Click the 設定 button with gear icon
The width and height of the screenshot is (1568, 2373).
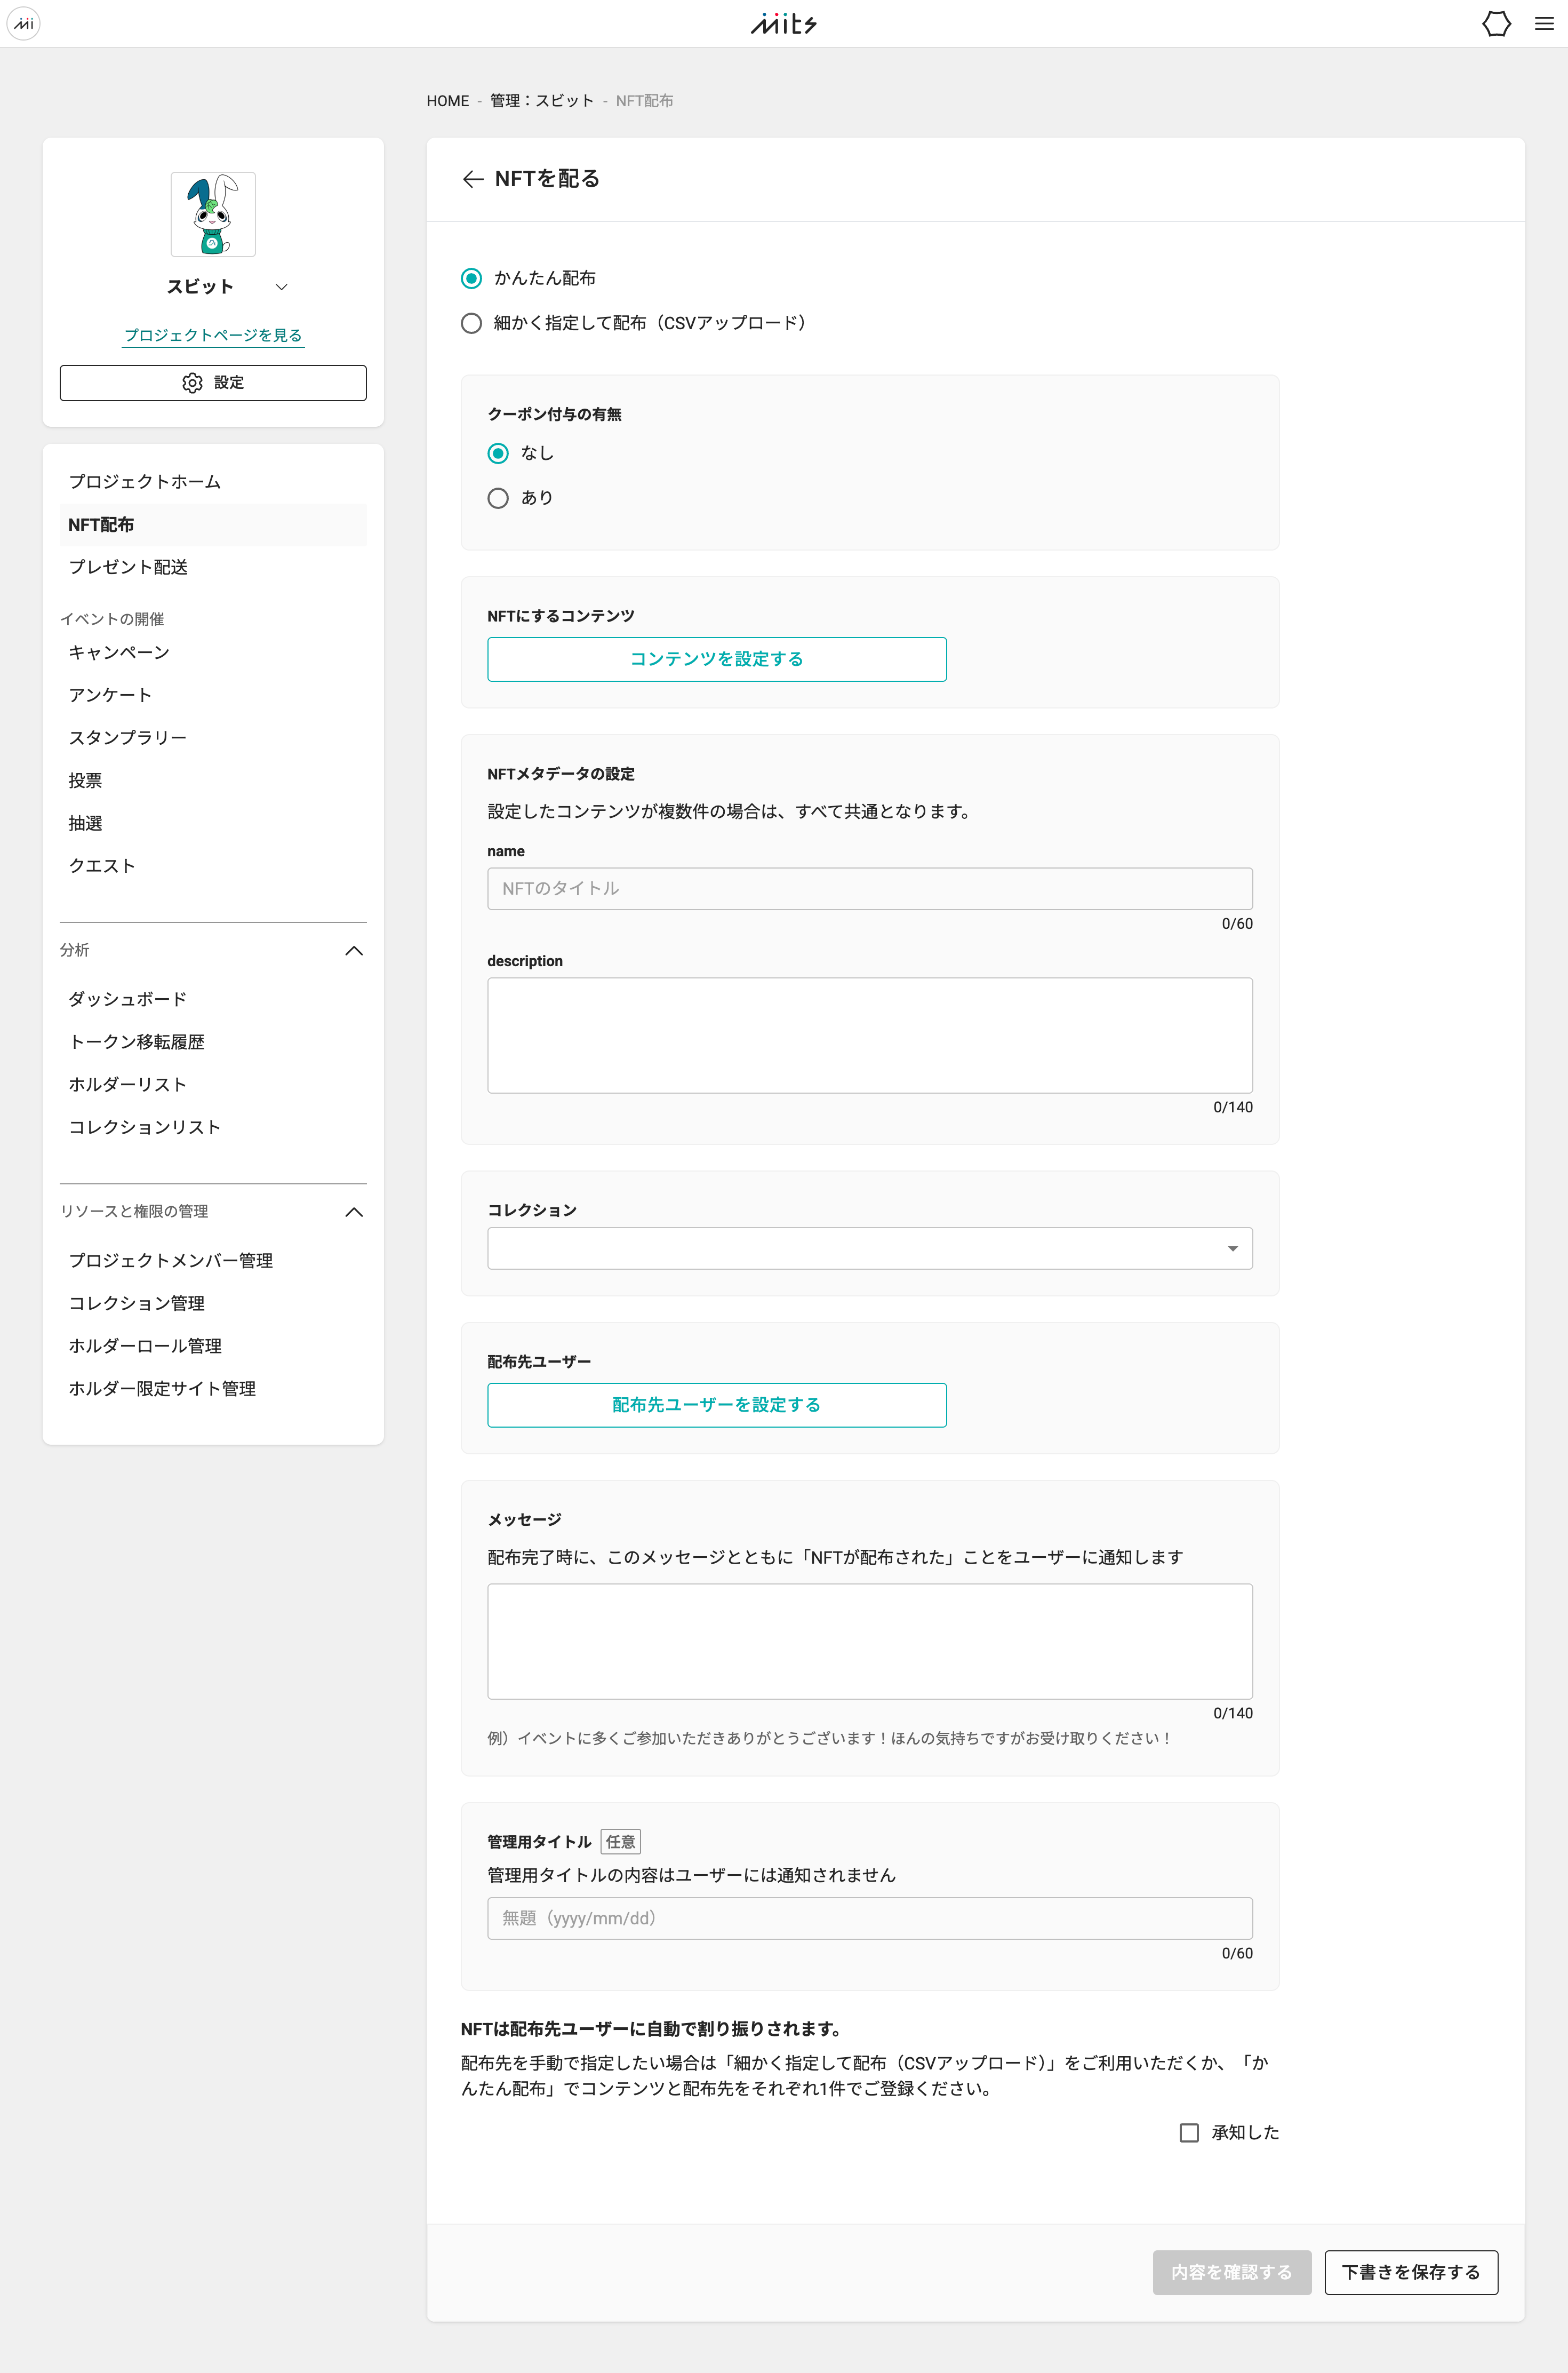click(x=213, y=383)
